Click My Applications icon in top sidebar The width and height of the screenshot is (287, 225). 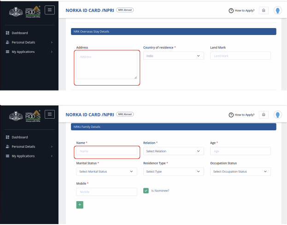click(7, 52)
